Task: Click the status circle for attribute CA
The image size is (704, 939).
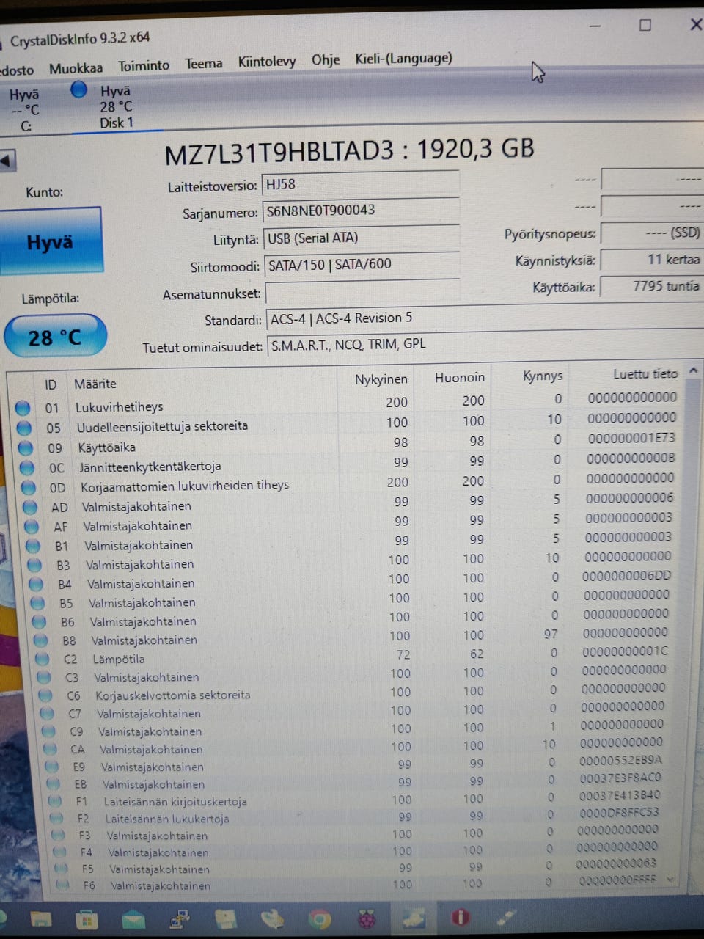Action: coord(51,749)
